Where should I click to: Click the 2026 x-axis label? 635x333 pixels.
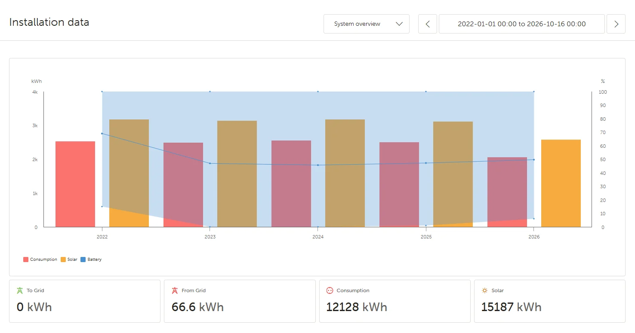tap(534, 237)
